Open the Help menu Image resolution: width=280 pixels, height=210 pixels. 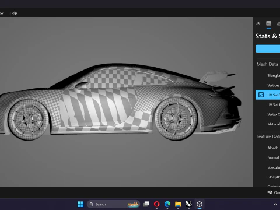point(13,13)
